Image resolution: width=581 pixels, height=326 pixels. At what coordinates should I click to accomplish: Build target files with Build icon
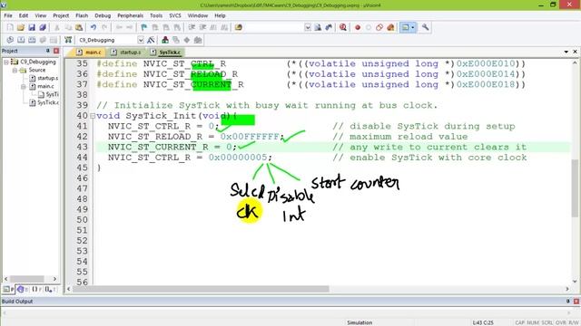coord(21,40)
